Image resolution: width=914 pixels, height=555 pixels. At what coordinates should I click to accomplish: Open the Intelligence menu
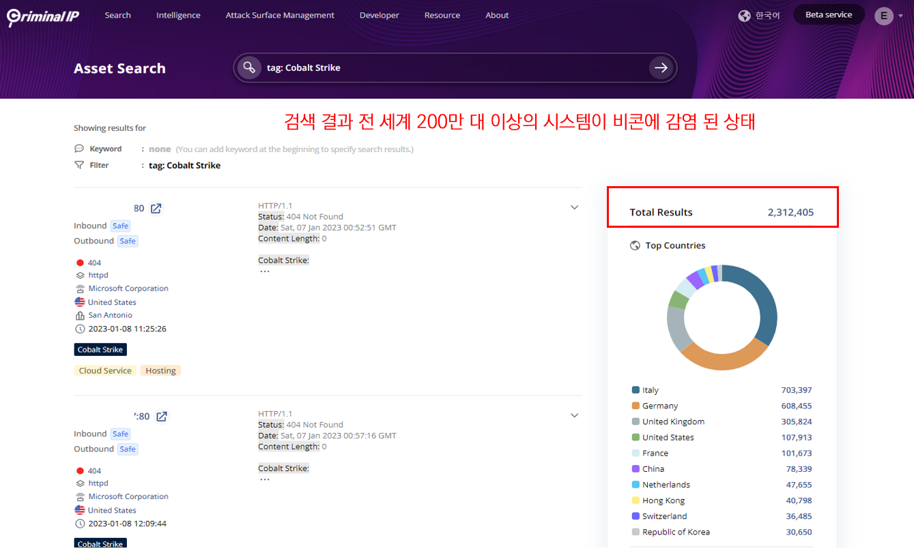tap(178, 15)
